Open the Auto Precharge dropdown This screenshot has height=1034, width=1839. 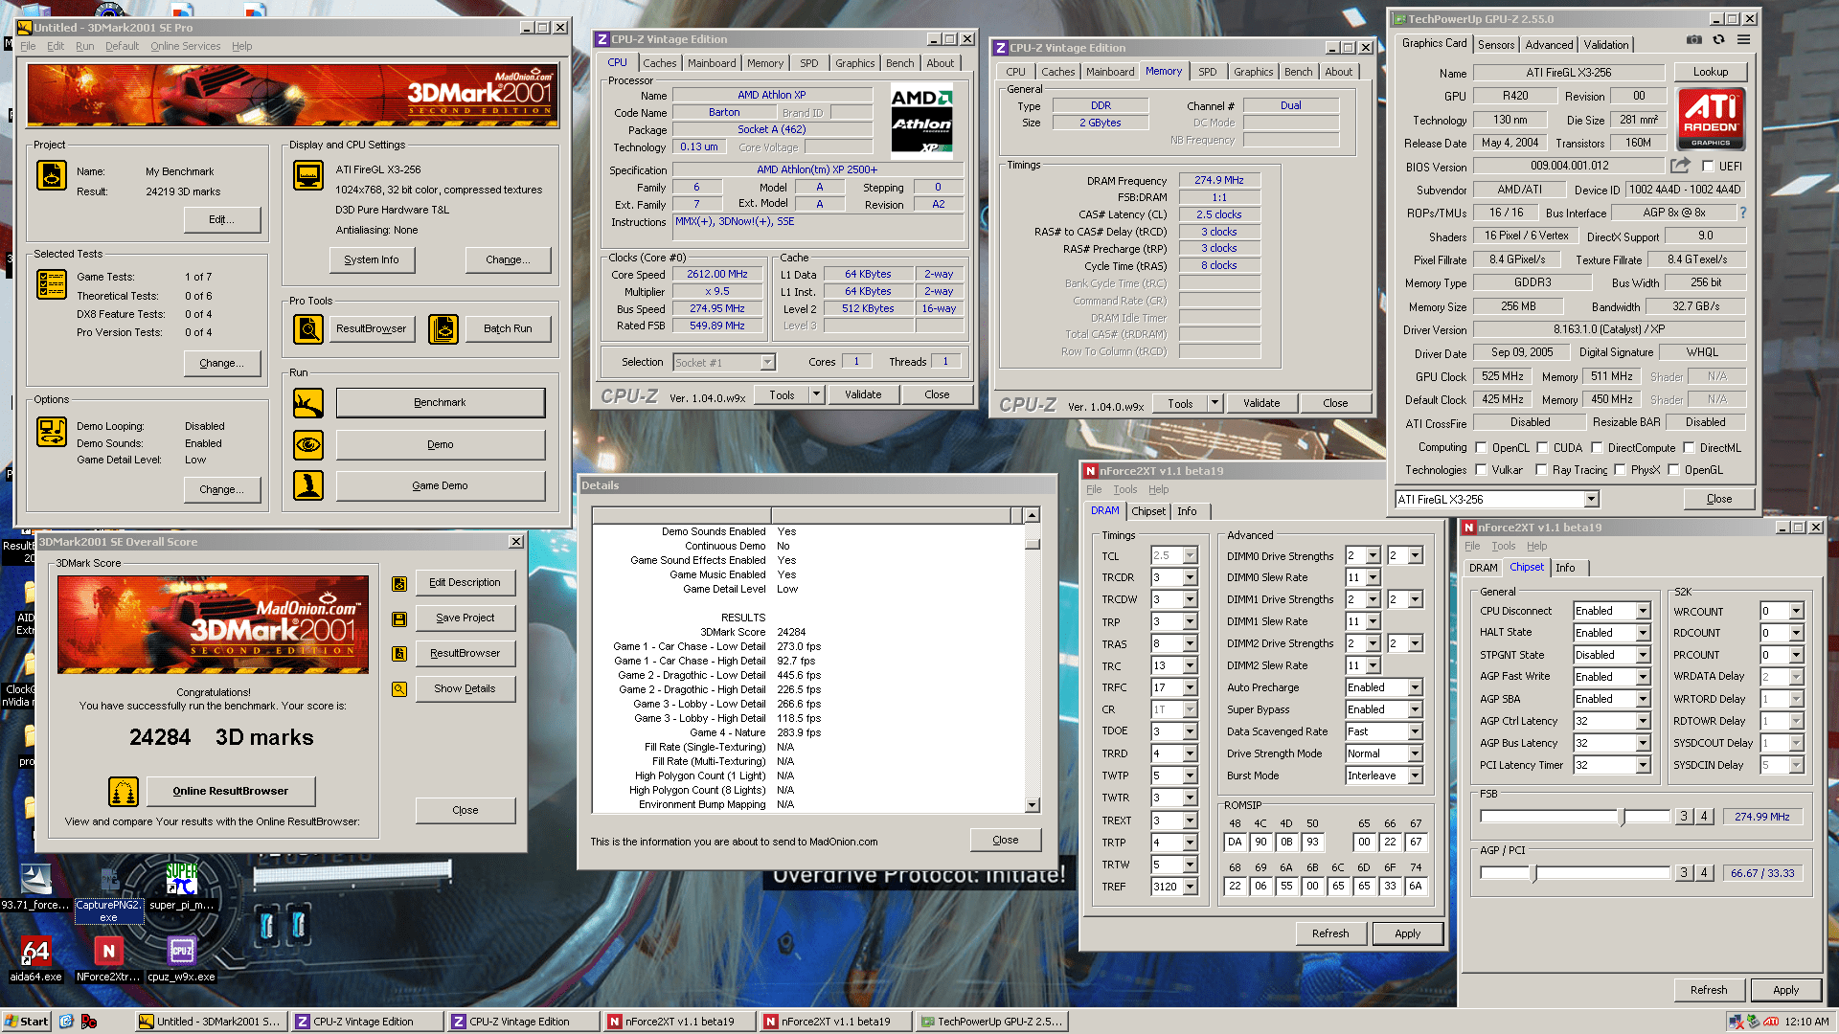tap(1415, 687)
